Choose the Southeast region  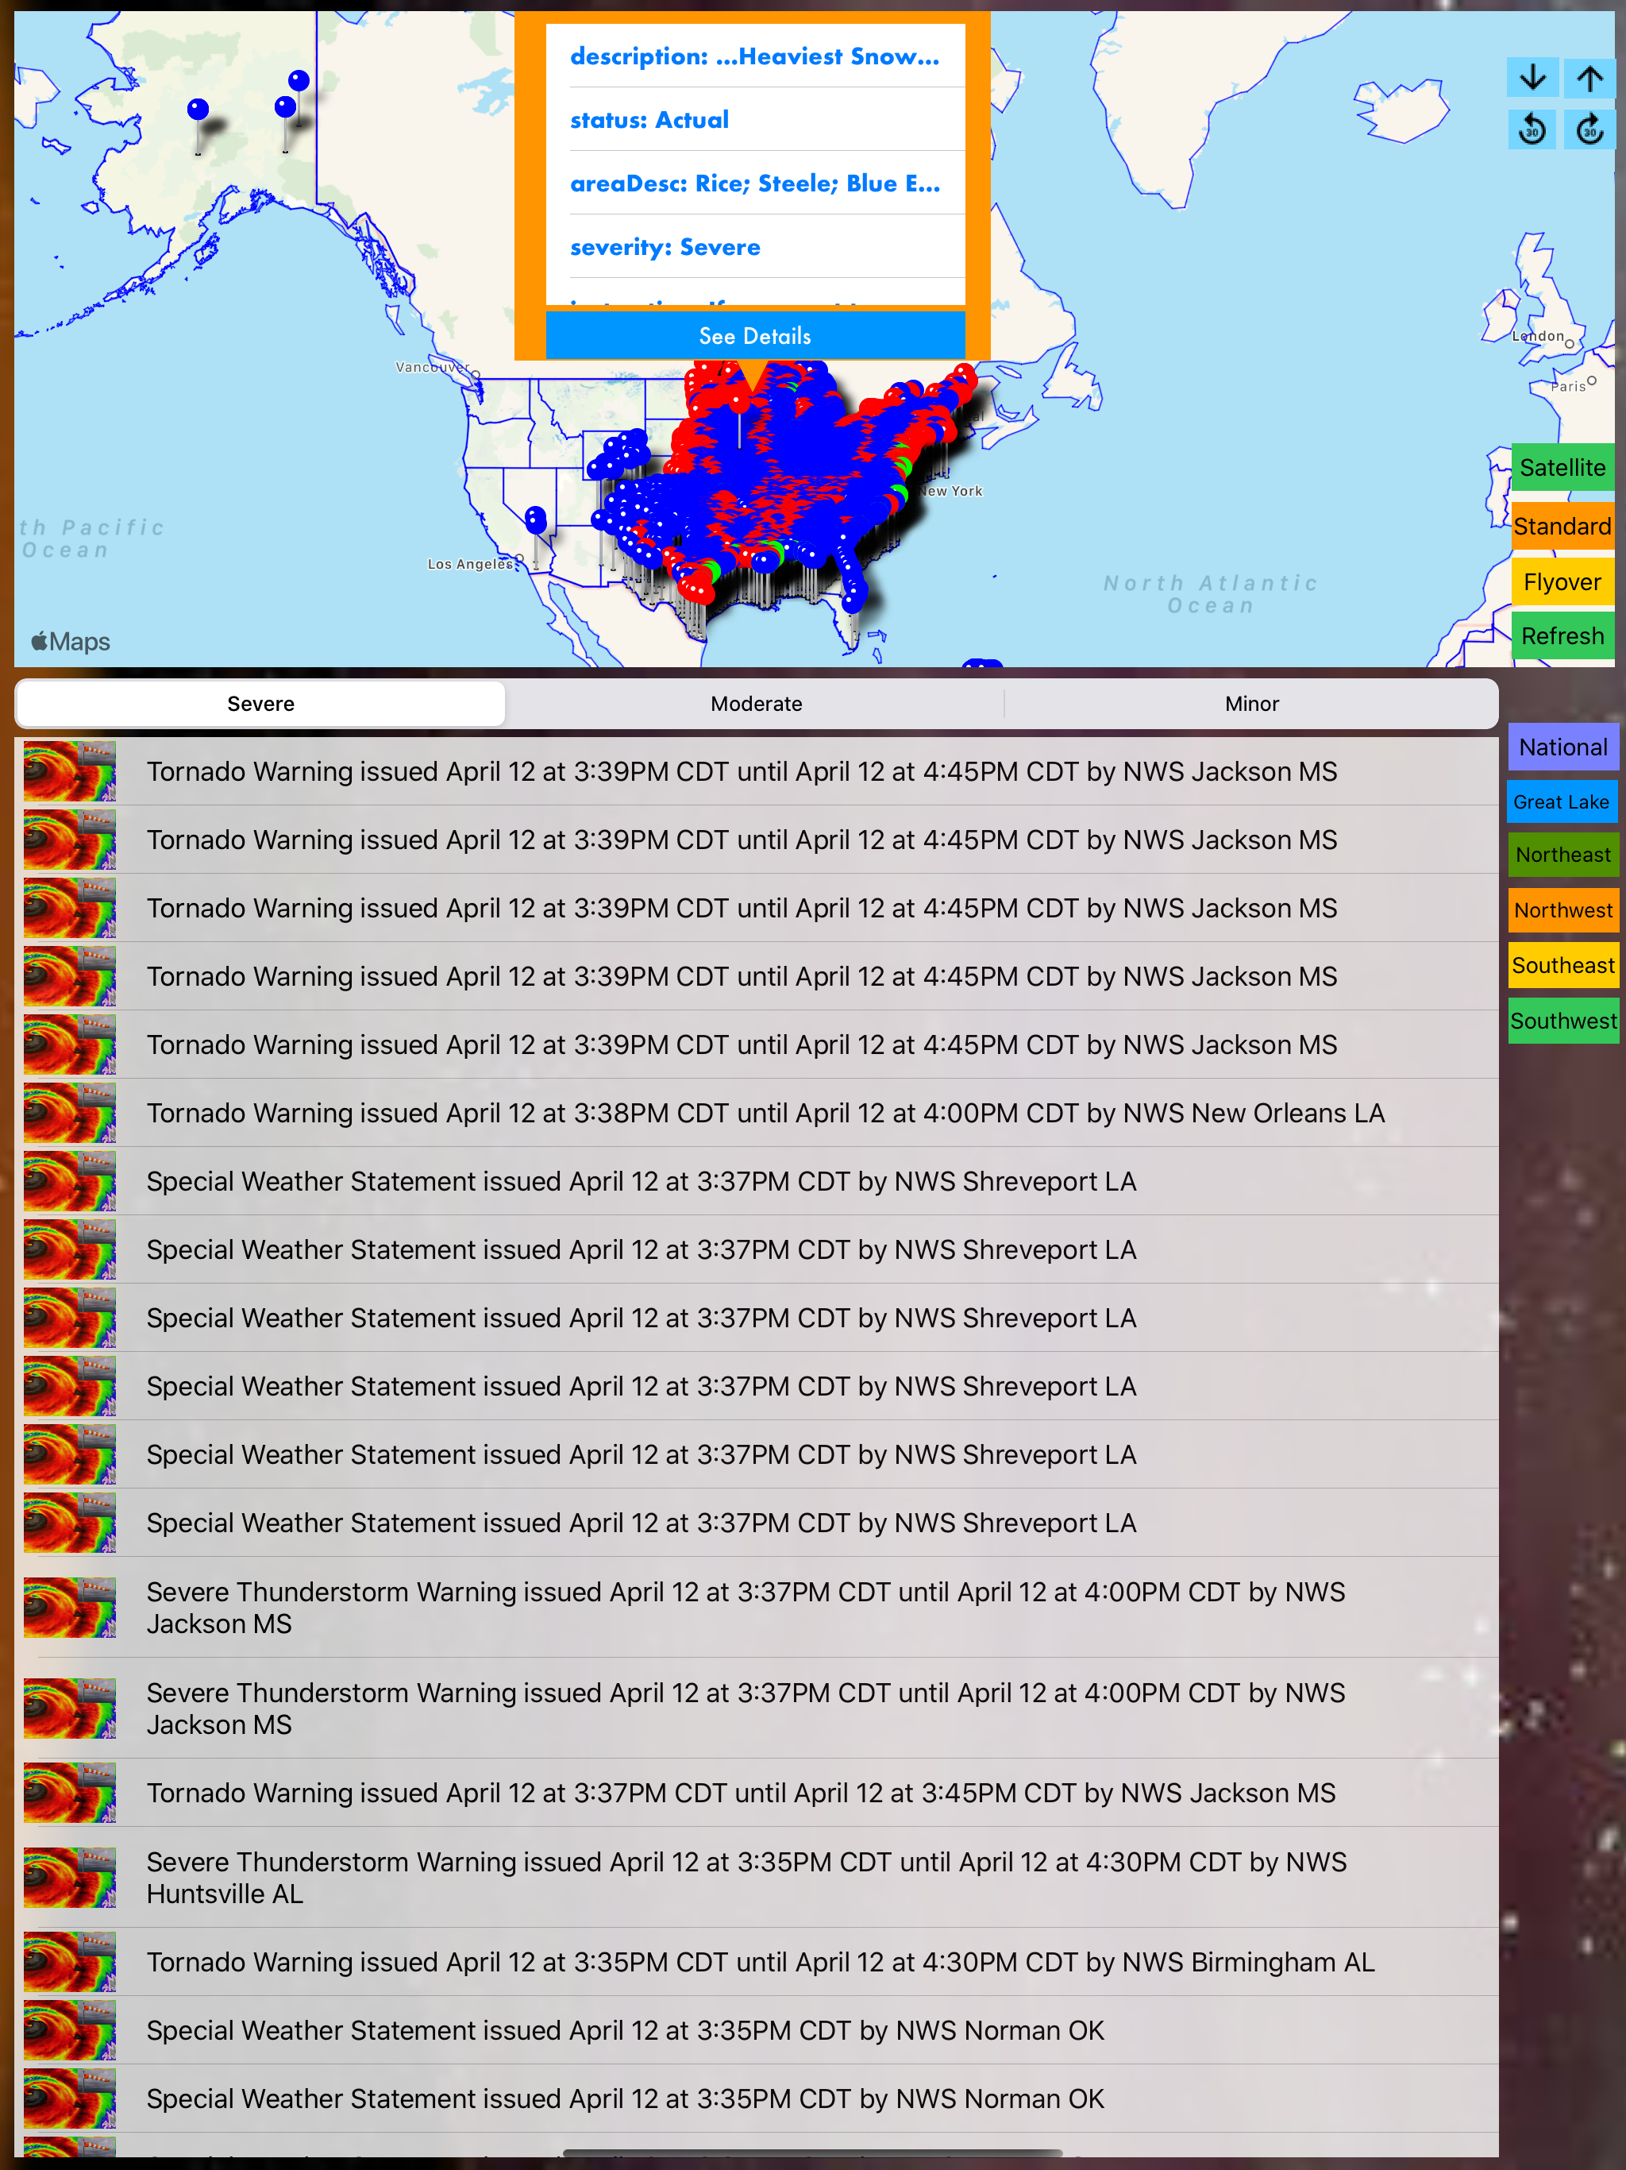1563,965
